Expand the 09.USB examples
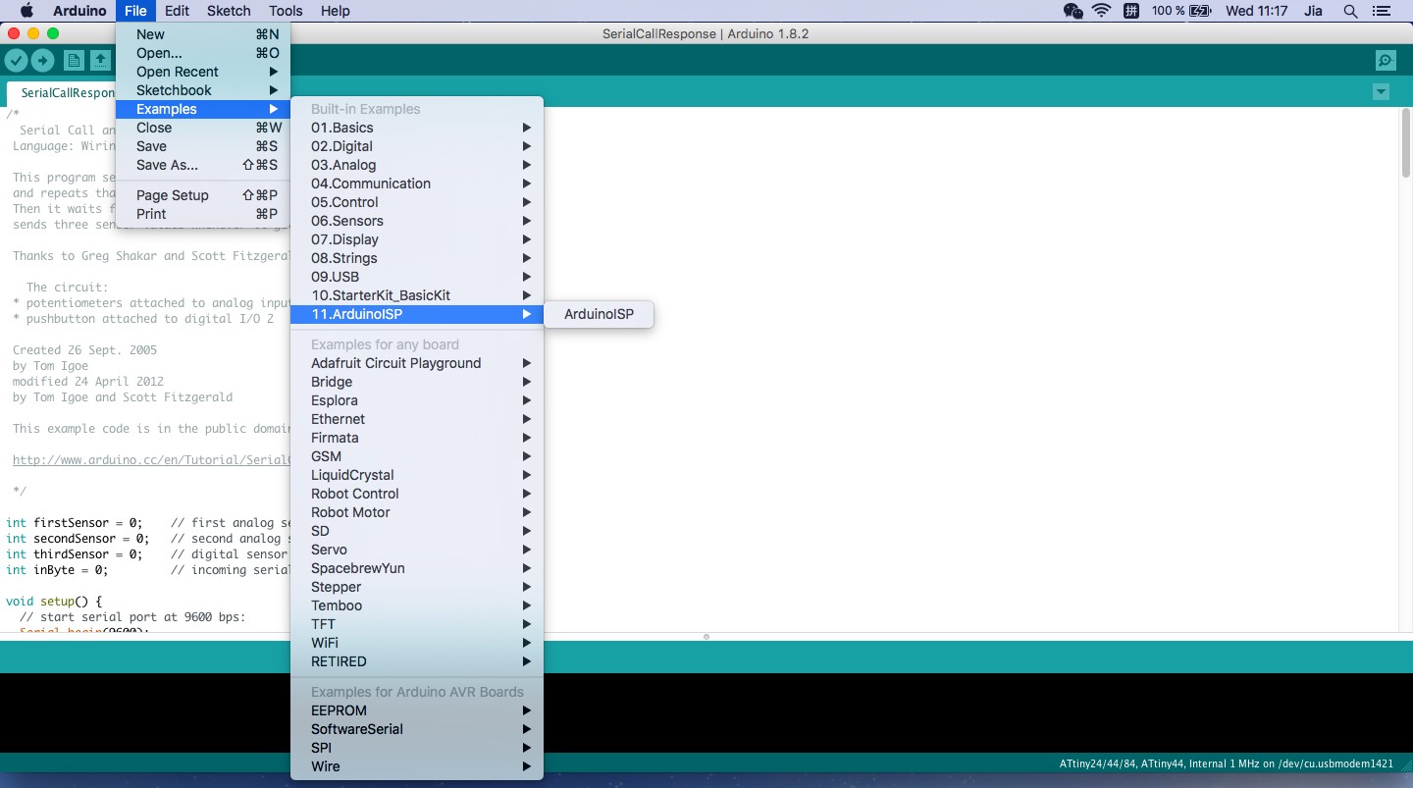Screen dimensions: 1413x788 417,277
